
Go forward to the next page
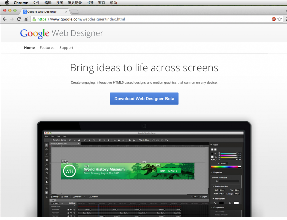12,19
